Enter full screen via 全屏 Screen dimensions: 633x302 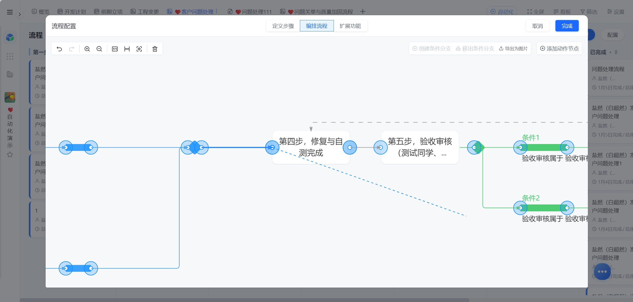tap(536, 12)
